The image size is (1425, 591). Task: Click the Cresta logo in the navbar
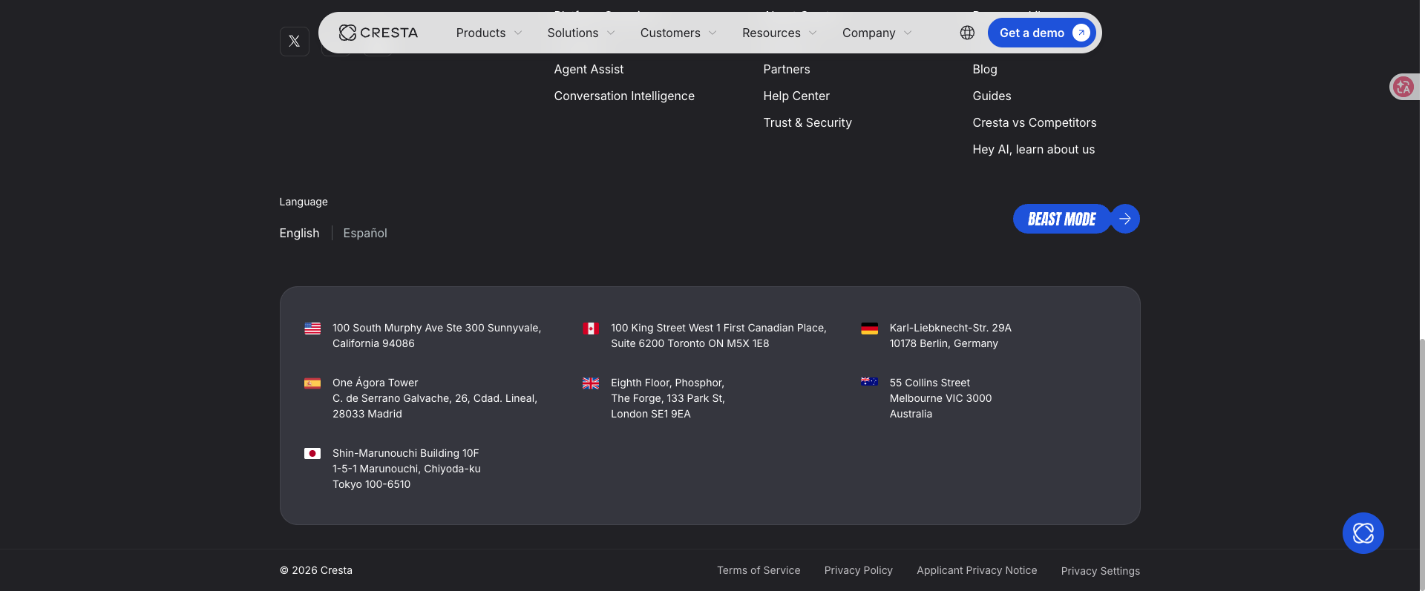[379, 33]
